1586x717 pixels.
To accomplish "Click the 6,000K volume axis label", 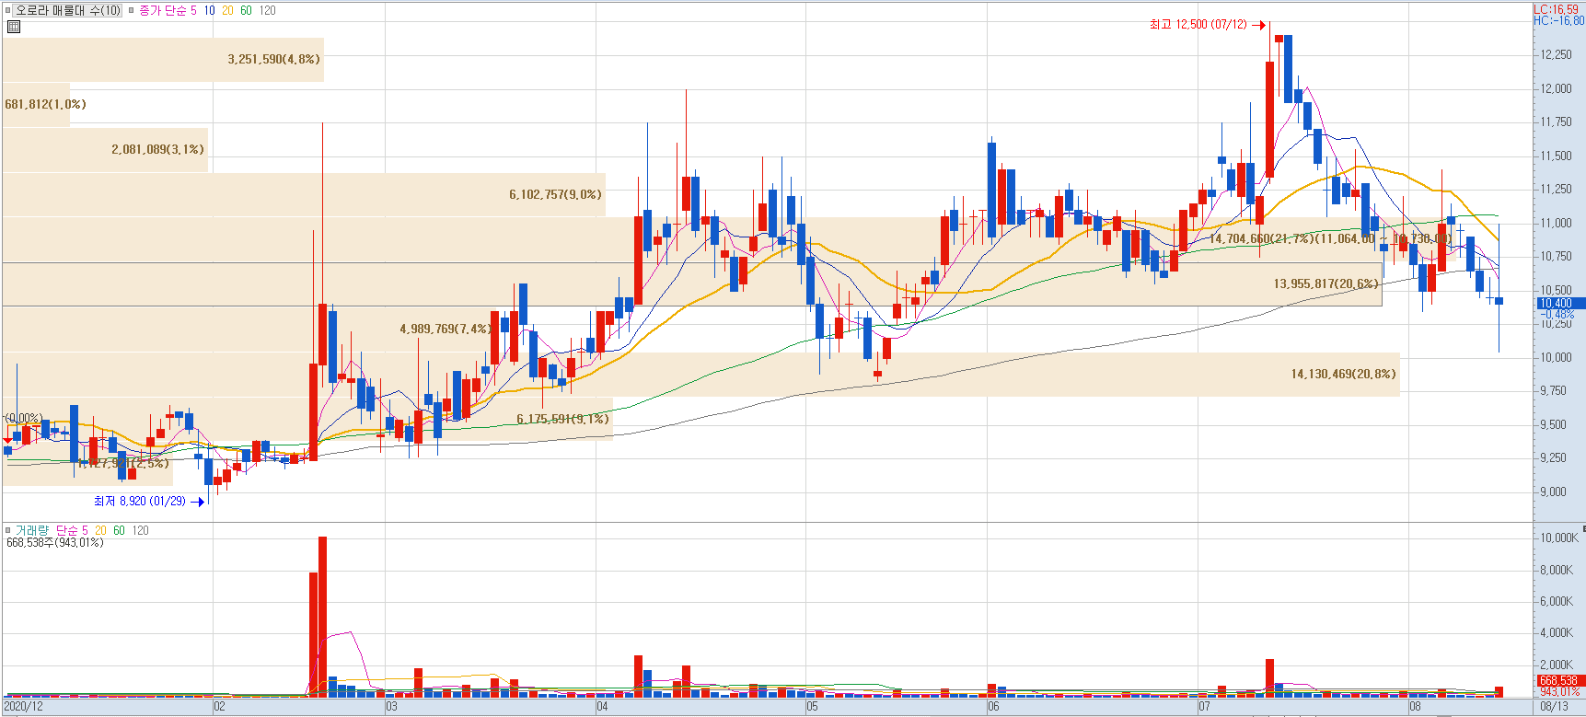I will [x=1557, y=601].
